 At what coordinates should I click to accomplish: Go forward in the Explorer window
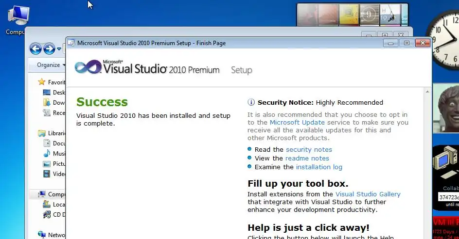click(x=49, y=48)
